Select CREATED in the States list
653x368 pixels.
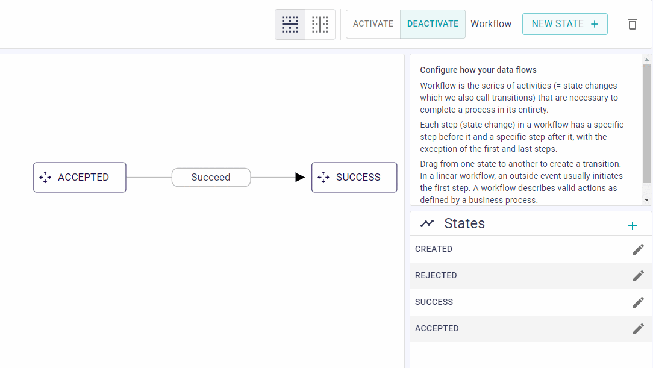(531, 249)
